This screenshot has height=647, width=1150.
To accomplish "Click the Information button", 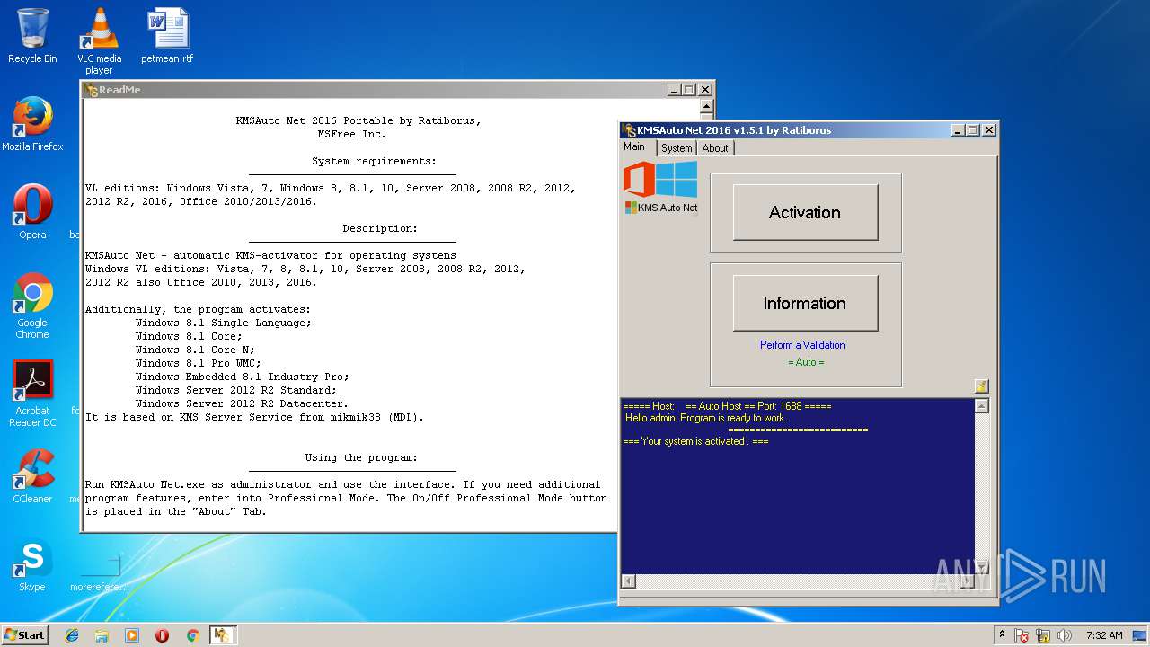I will 805,303.
